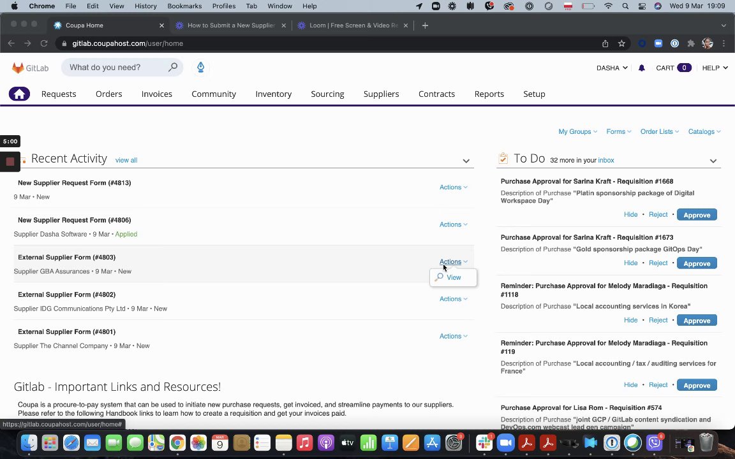Launch Safari from the Dock

click(x=71, y=442)
